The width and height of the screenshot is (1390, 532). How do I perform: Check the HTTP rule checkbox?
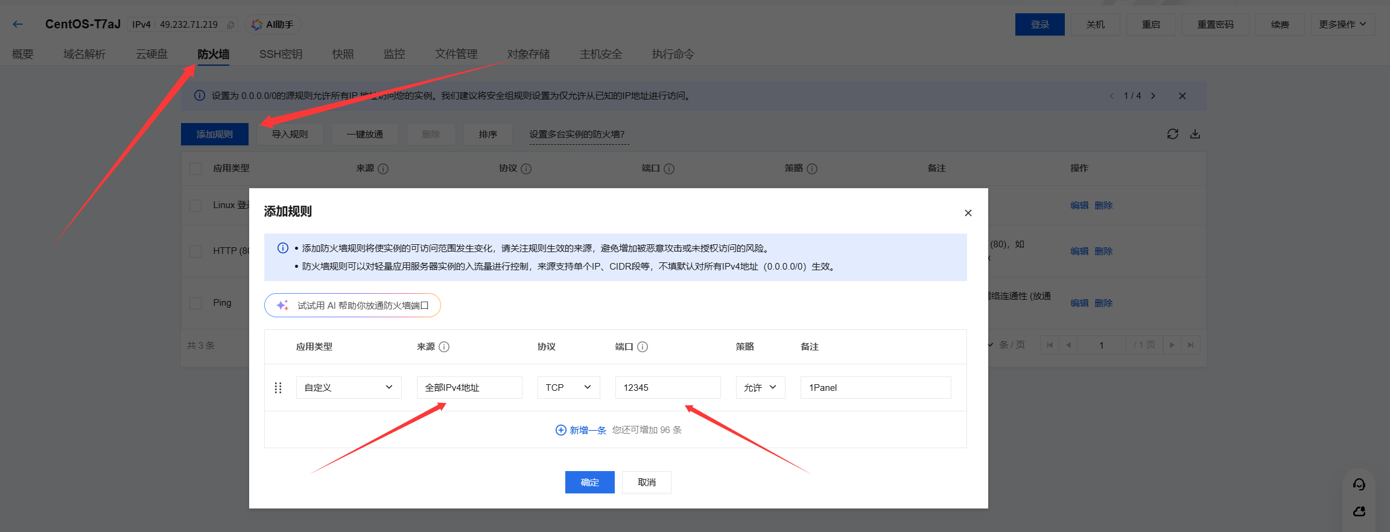tap(195, 251)
